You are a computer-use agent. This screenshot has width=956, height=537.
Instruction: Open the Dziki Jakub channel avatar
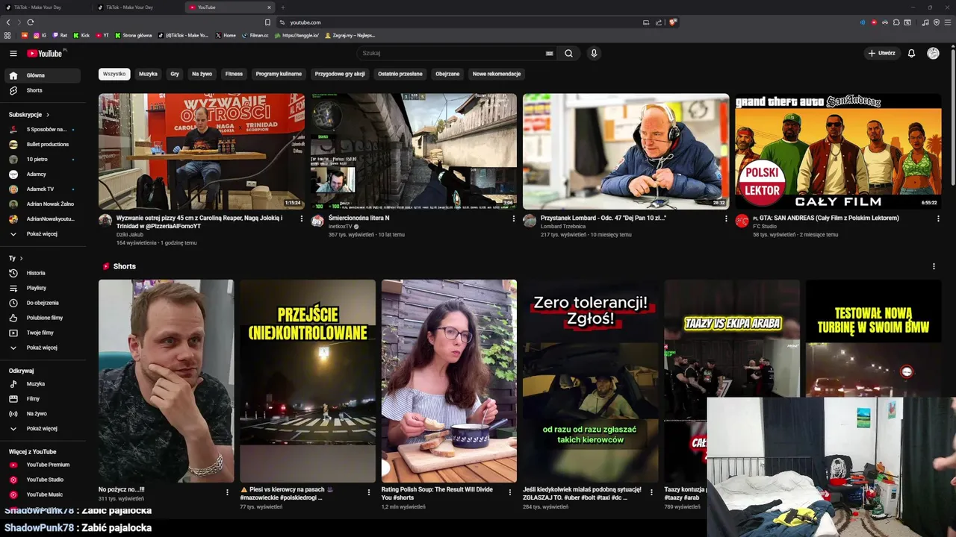[x=105, y=221]
